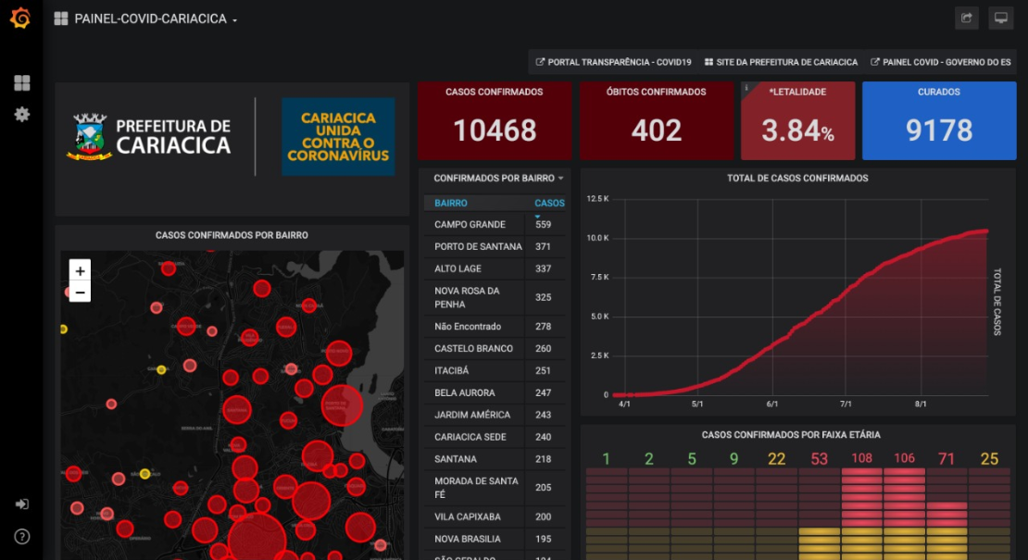1028x560 pixels.
Task: Select PORTO DE SANTANA row
Action: click(x=495, y=246)
